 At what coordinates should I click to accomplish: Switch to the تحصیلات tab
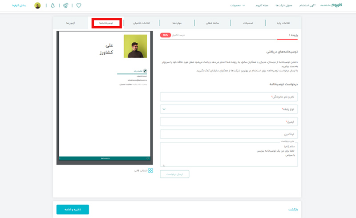coord(248,23)
